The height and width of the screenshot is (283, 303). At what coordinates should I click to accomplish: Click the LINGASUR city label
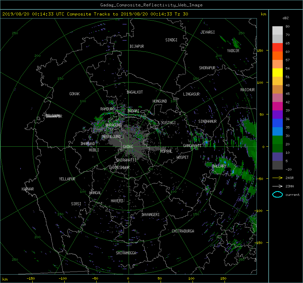[191, 94]
